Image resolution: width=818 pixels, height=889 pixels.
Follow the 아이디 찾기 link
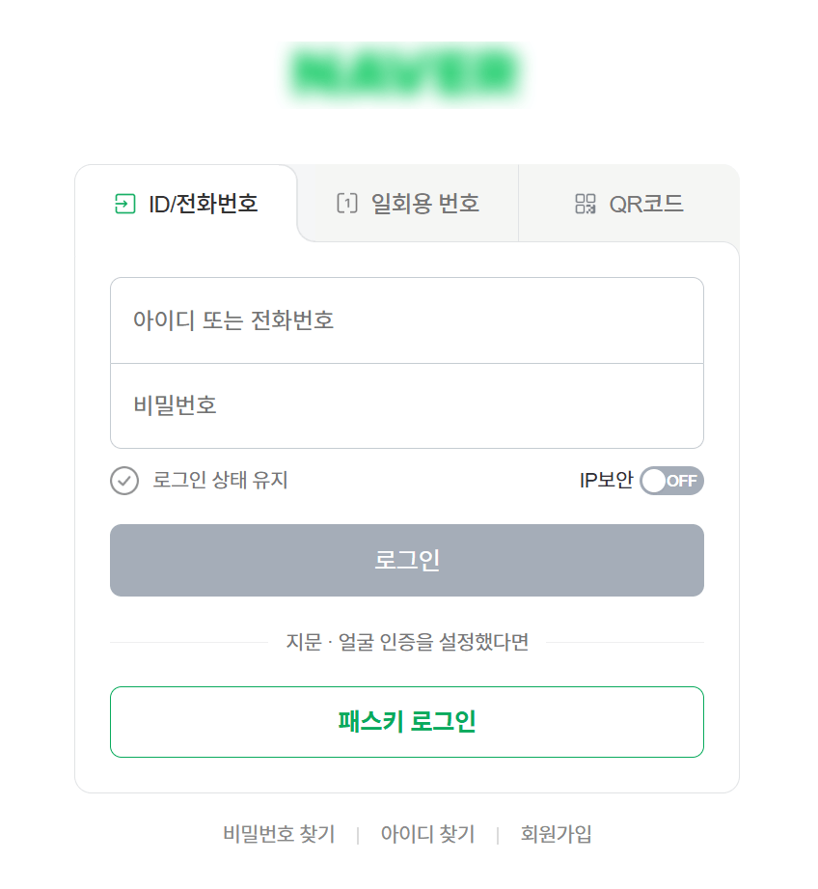tap(427, 834)
